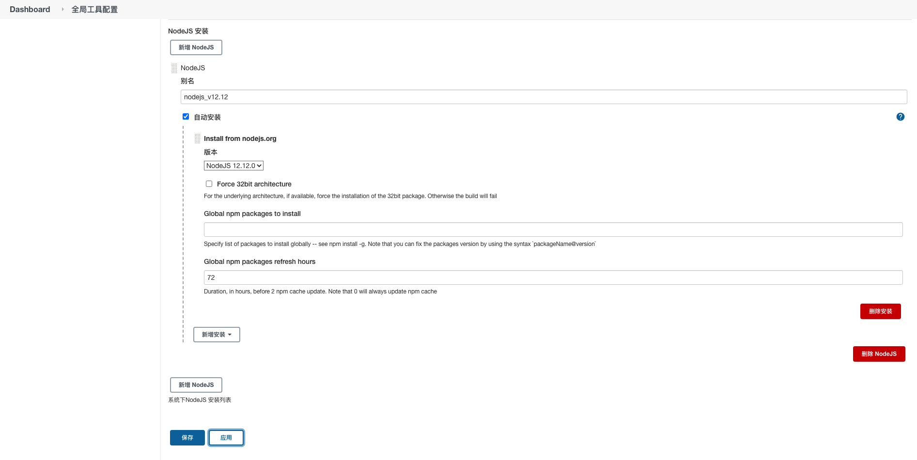Screen dimensions: 917x460
Task: Focus the Global npm packages to install field
Action: [x=553, y=230]
